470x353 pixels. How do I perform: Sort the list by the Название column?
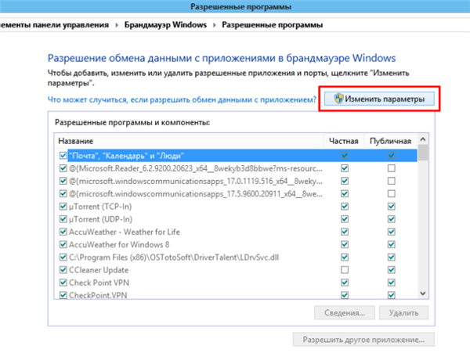click(x=189, y=141)
